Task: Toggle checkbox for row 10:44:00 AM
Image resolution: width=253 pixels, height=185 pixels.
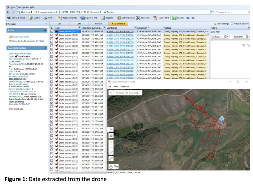Action: click(51, 67)
